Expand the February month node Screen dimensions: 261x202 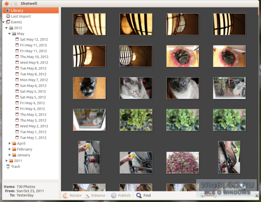[10, 149]
